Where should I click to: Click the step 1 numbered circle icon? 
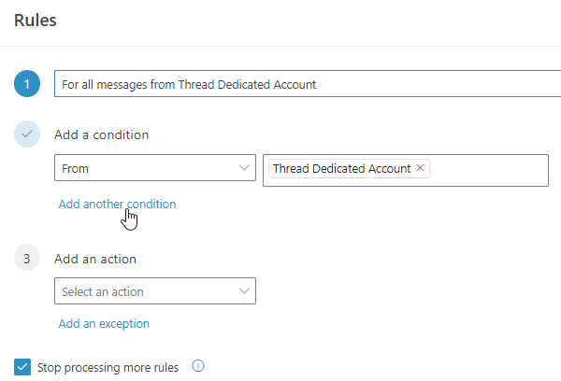pos(27,84)
